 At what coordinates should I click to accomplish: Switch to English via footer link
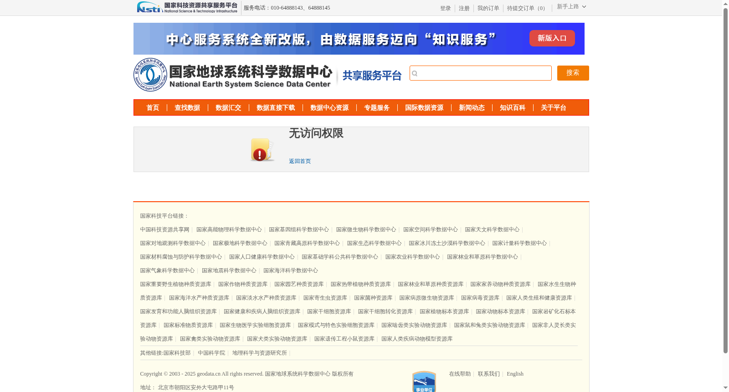pyautogui.click(x=515, y=374)
